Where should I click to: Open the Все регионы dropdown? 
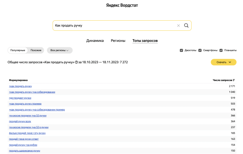(60, 50)
